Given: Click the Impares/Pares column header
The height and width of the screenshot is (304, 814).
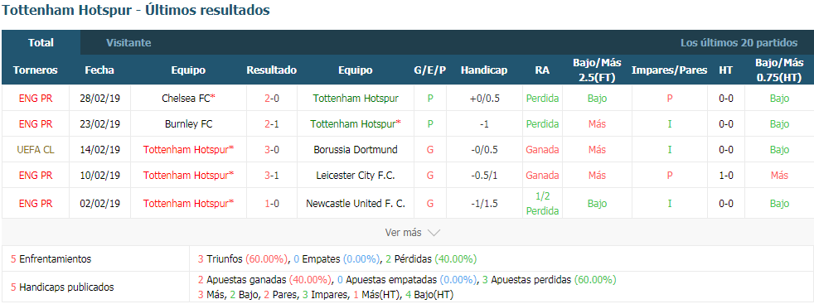Looking at the screenshot, I should pyautogui.click(x=669, y=70).
